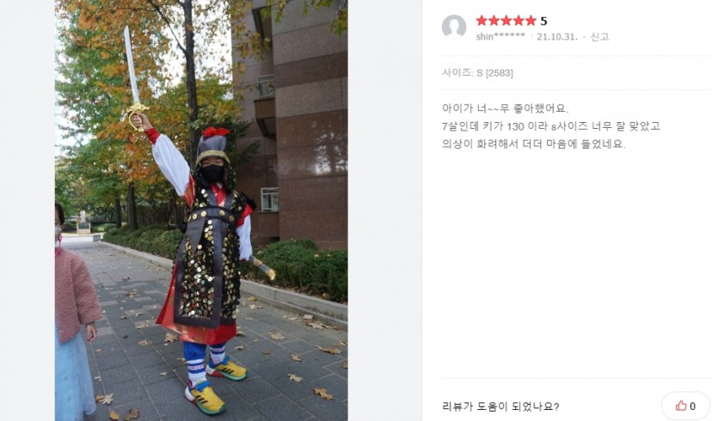Click the 리뷰가 도움이 되었나요? prompt text
This screenshot has width=718, height=421.
(500, 406)
